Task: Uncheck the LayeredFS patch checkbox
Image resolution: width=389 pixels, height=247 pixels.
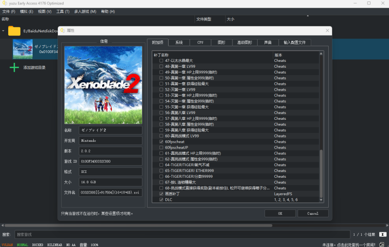Action: (161, 194)
